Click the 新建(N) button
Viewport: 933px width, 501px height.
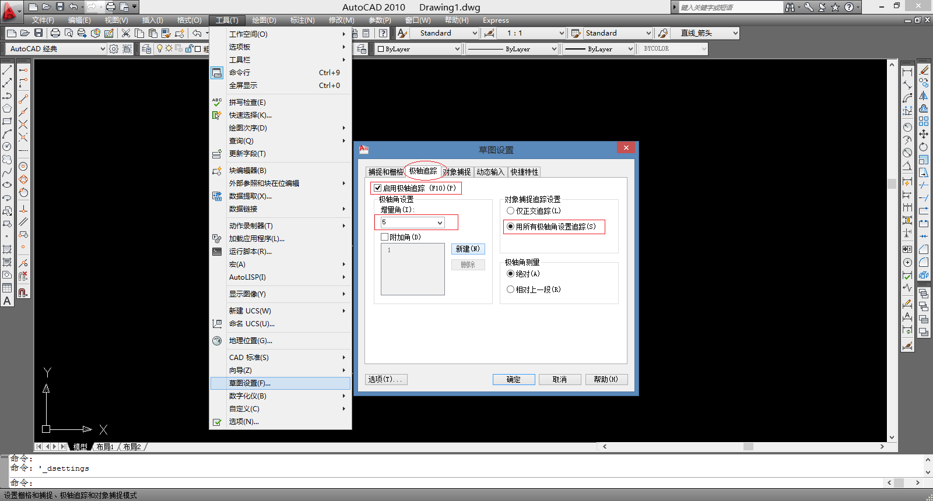pyautogui.click(x=468, y=249)
